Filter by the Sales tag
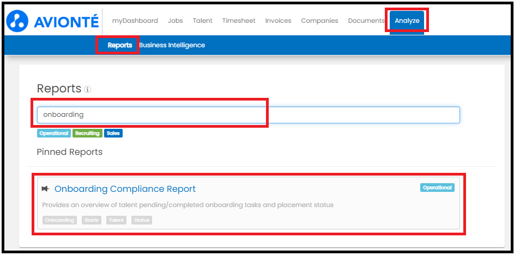 (x=113, y=133)
